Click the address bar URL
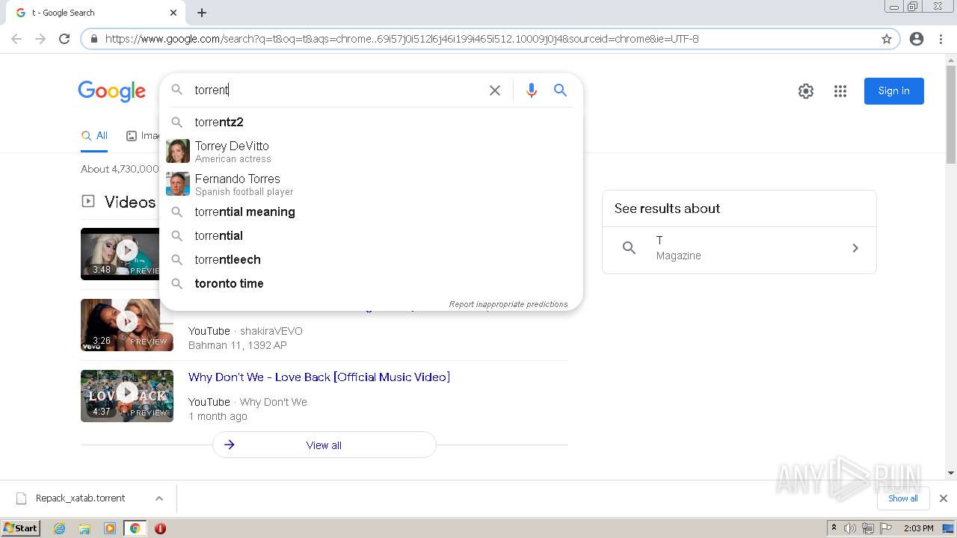The image size is (957, 538). click(402, 39)
